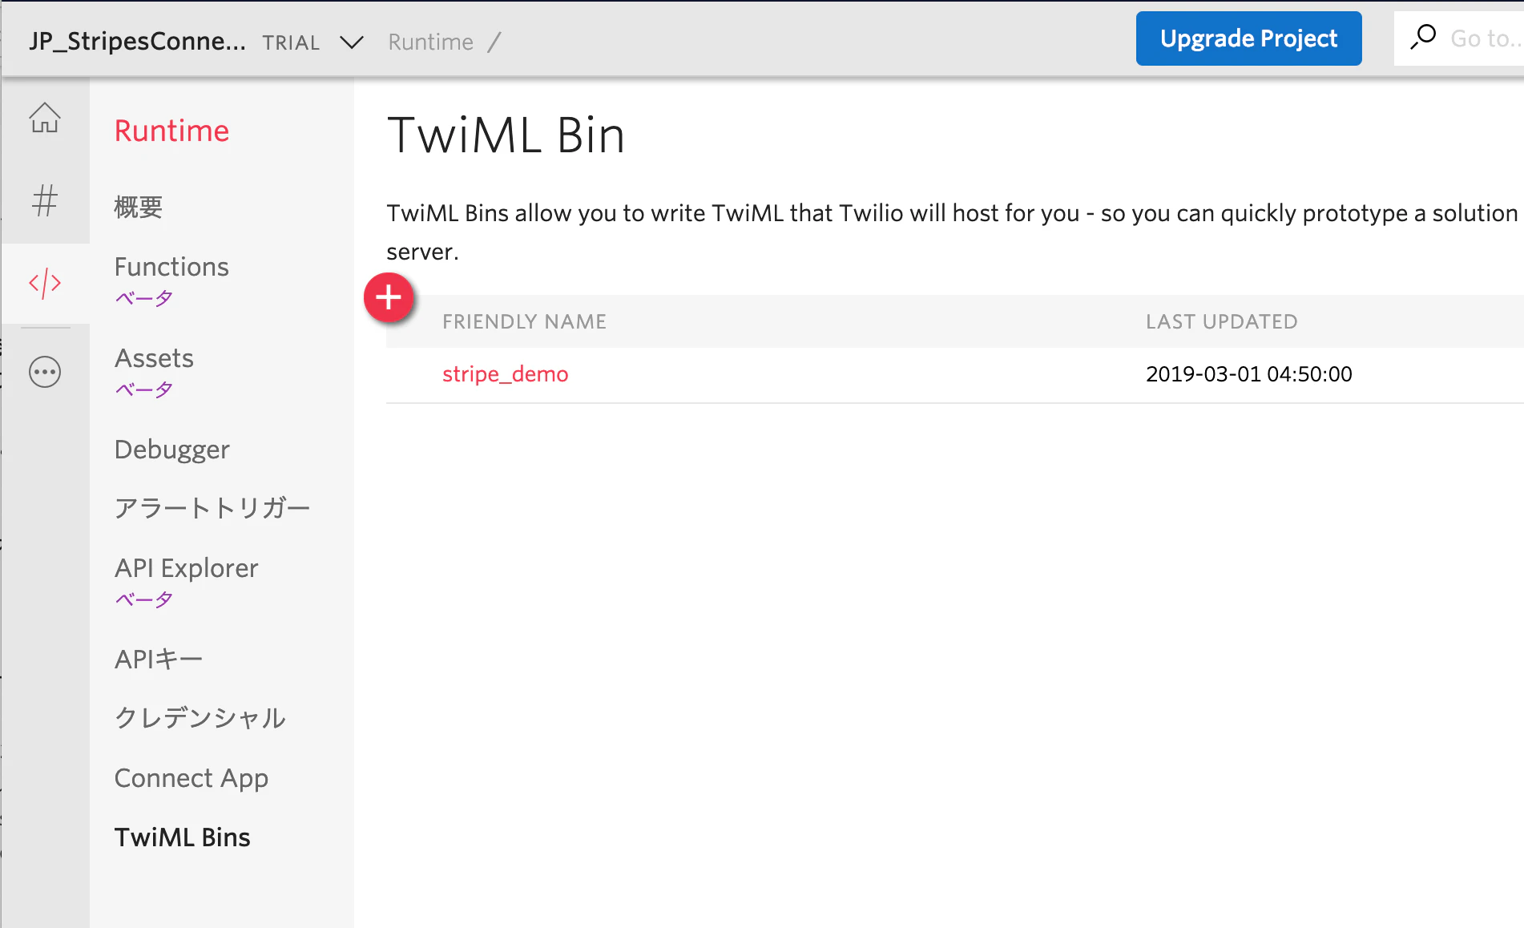
Task: Click the search magnifier icon
Action: (1423, 38)
